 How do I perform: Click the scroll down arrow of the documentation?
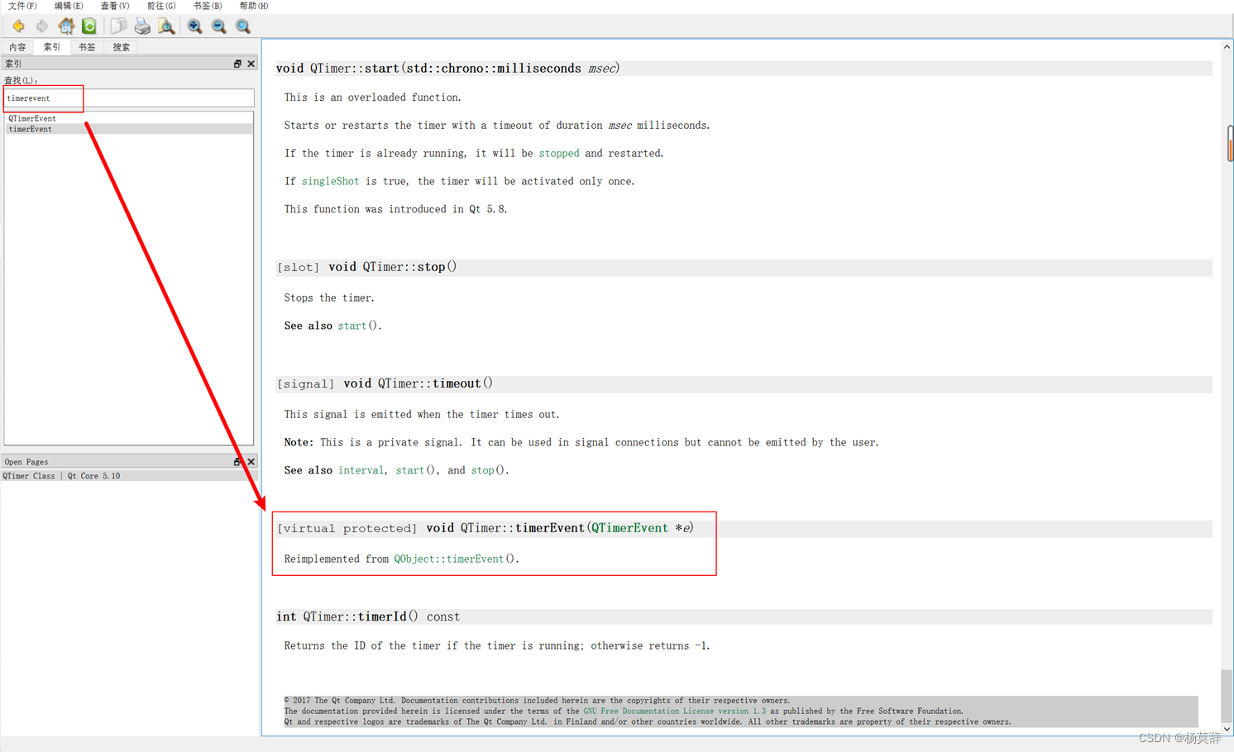(1227, 729)
